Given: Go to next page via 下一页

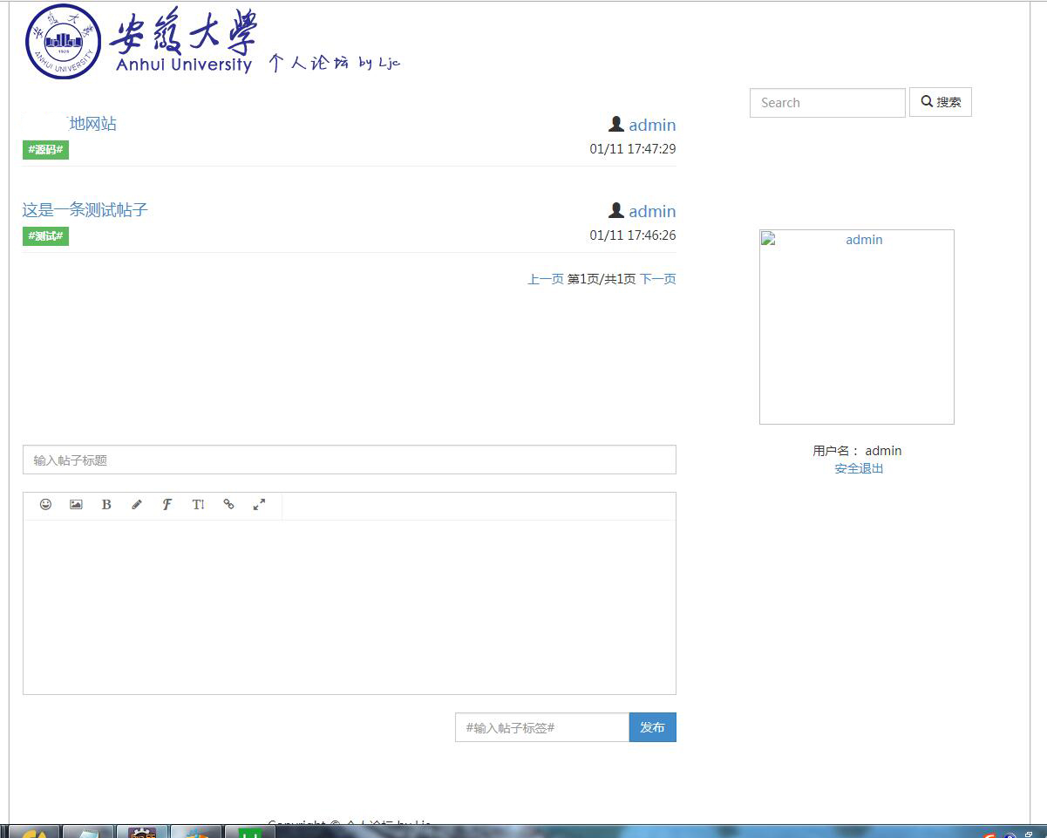Looking at the screenshot, I should (x=657, y=279).
